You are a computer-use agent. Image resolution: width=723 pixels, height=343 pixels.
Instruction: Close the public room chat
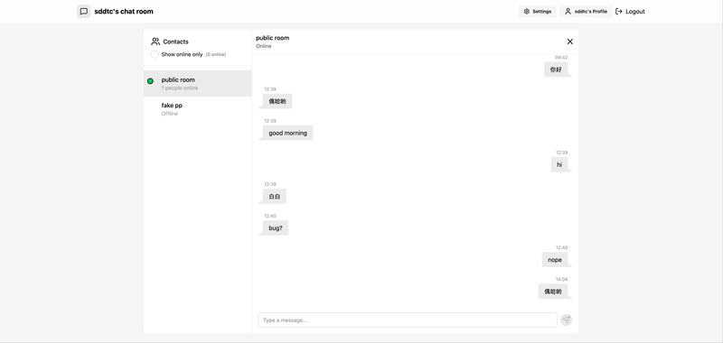click(x=570, y=42)
